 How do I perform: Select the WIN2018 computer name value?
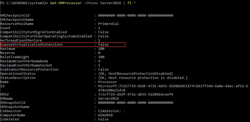point(105,115)
